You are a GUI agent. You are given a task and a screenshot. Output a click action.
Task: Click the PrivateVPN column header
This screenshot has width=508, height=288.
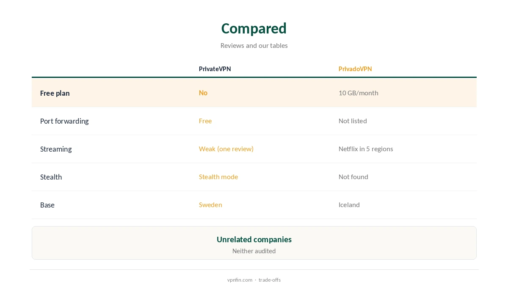(x=215, y=69)
